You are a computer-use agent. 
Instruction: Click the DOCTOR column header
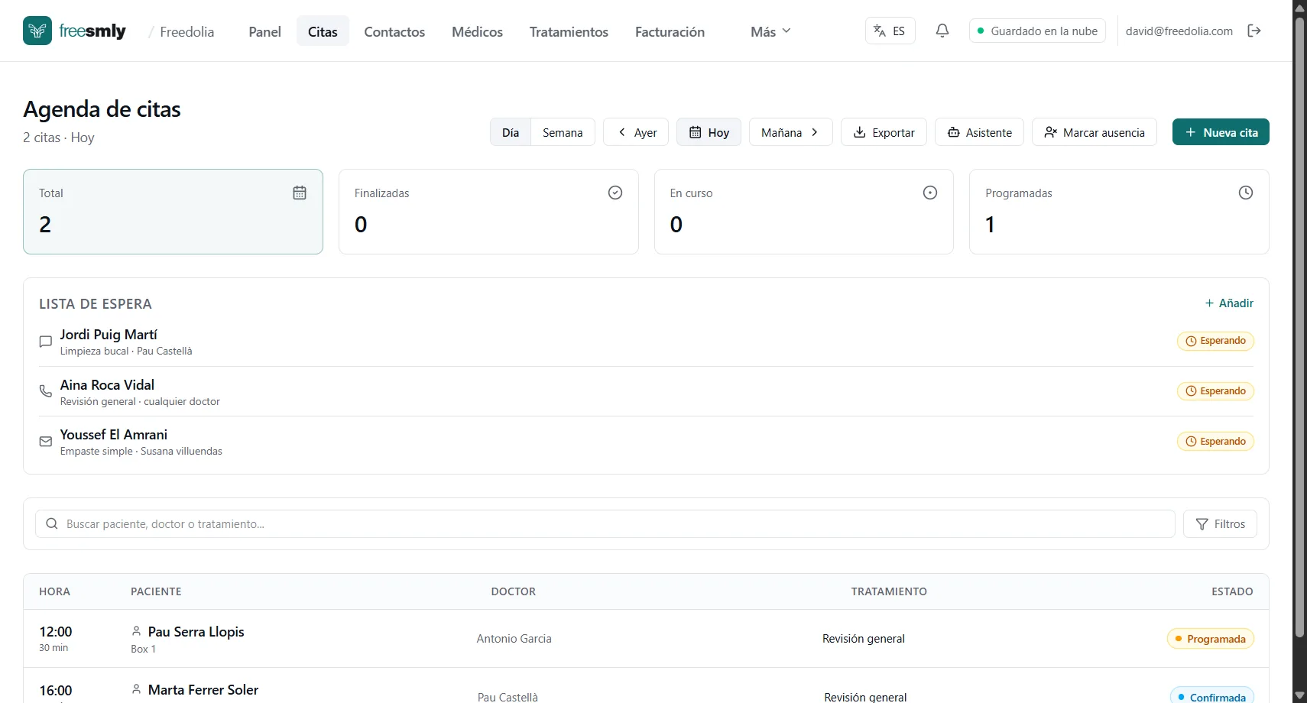pos(514,591)
